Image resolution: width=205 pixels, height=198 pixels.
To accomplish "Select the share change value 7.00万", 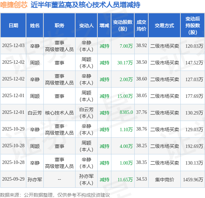I will point(126,46).
